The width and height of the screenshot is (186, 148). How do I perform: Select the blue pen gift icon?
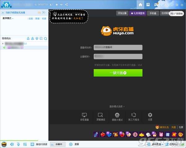click(x=96, y=134)
